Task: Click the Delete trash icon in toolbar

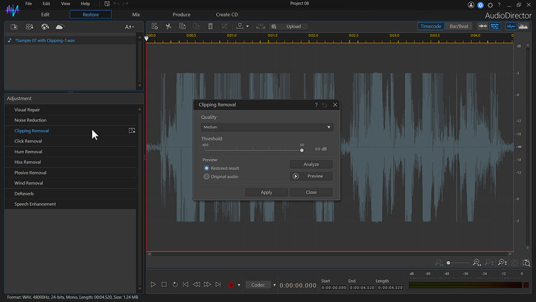Action: (210, 26)
